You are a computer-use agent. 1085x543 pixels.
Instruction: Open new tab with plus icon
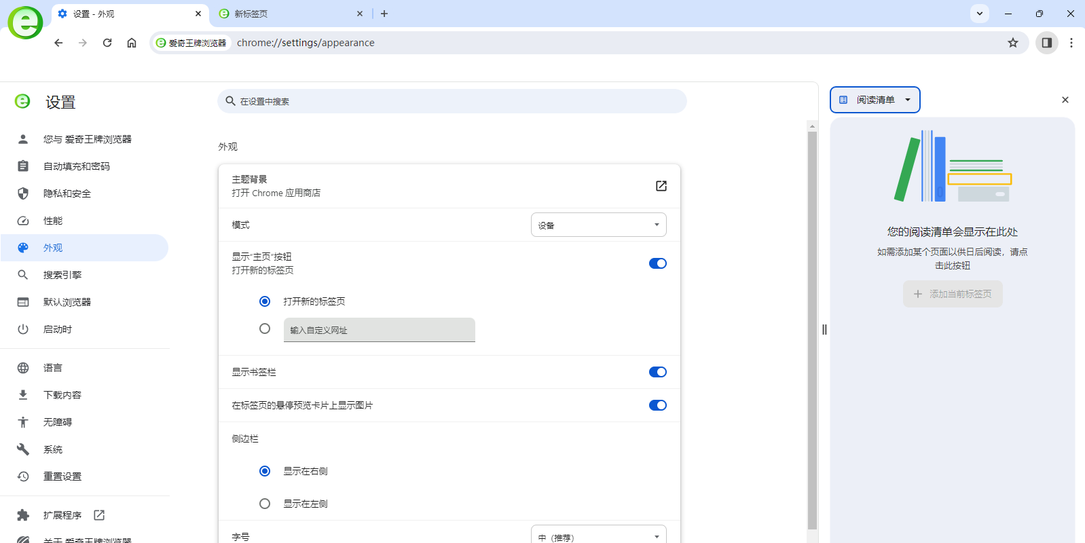coord(384,14)
